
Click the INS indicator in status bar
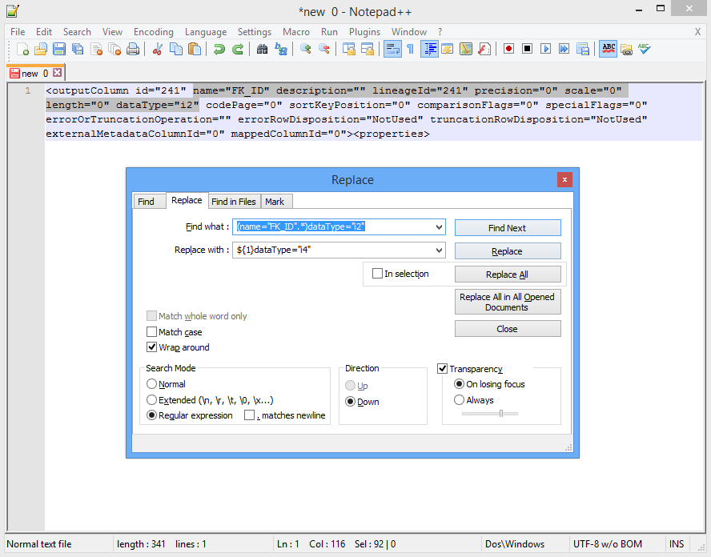click(677, 544)
